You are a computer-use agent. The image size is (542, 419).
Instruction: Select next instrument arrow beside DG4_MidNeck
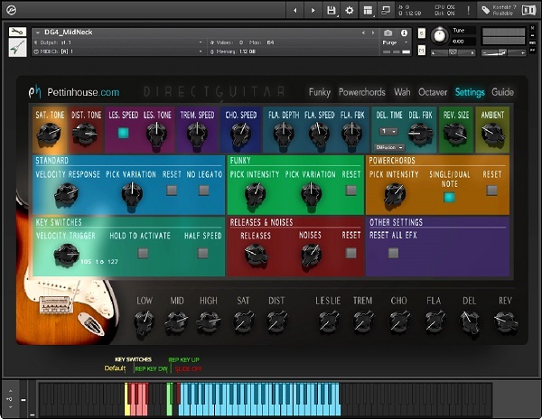point(372,33)
